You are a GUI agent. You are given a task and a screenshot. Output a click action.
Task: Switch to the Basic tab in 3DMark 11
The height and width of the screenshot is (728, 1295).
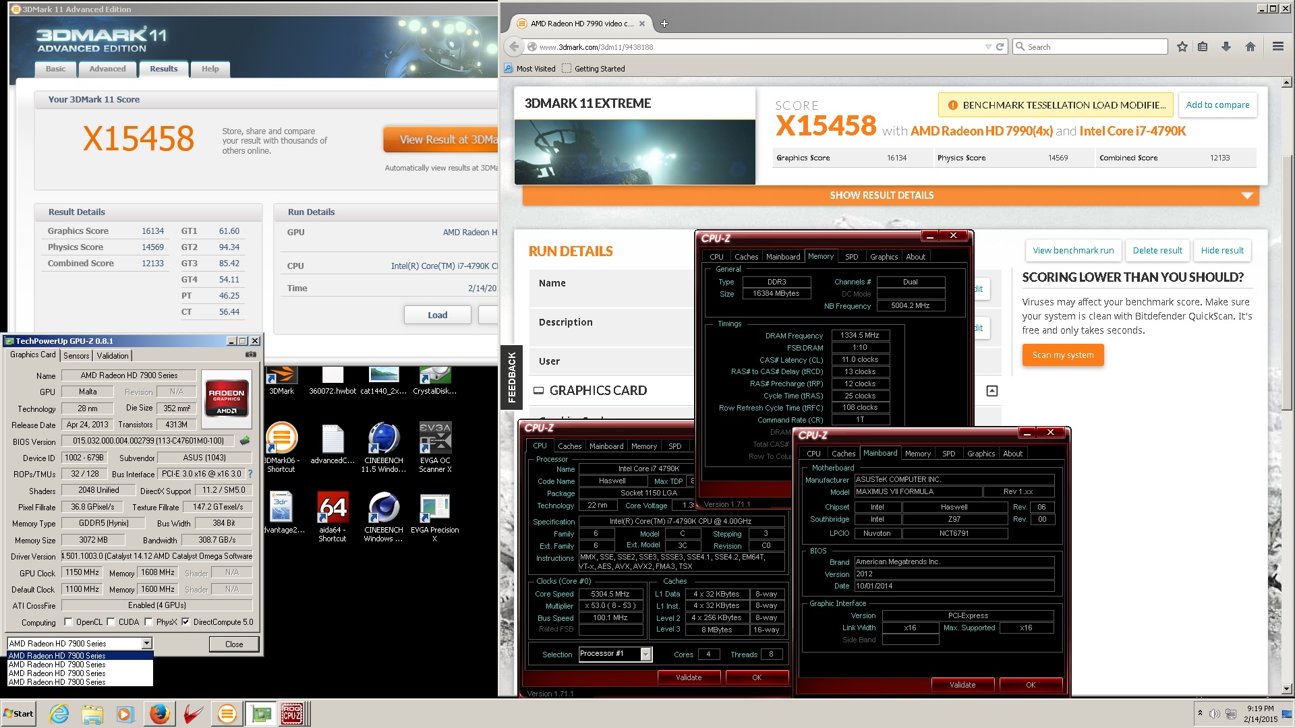click(x=56, y=69)
